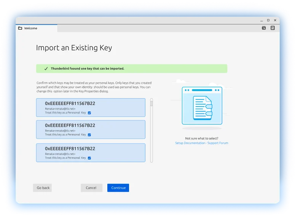Close the Thunderbird window
The width and height of the screenshot is (295, 220).
coord(275,20)
